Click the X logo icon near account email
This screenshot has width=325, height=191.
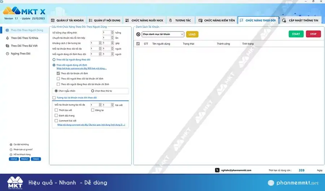coord(217,170)
